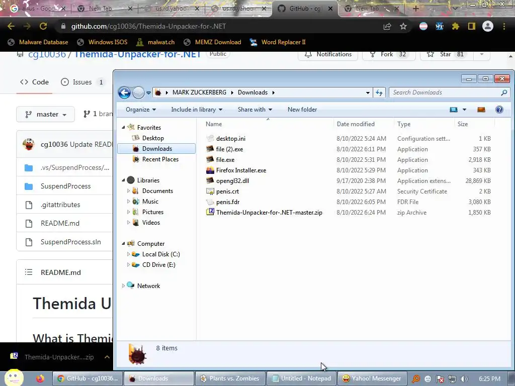Open Local Disk (C:) in the tree
The height and width of the screenshot is (386, 515).
pos(161,254)
